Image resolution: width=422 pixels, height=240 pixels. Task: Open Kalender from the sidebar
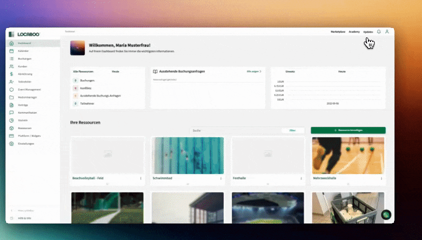coord(23,51)
